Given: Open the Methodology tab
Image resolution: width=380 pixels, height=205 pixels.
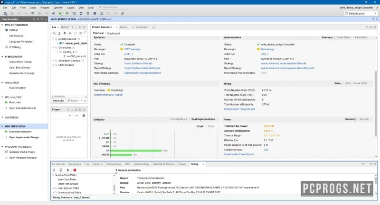Looking at the screenshot, I should (142, 164).
